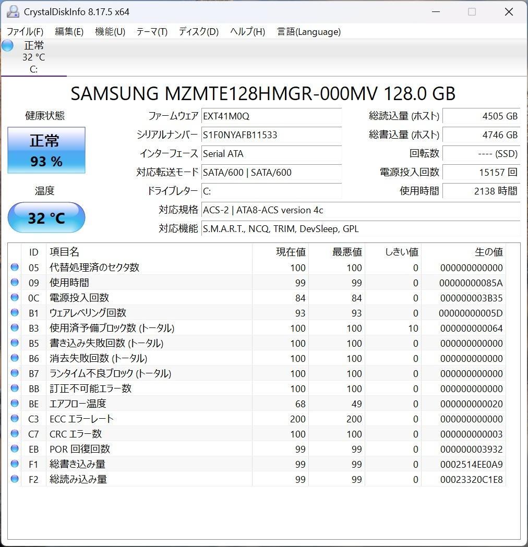Select the C: drive tab

coord(33,57)
